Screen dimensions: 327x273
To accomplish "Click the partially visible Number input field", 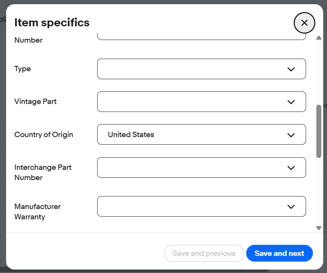I will click(x=201, y=37).
